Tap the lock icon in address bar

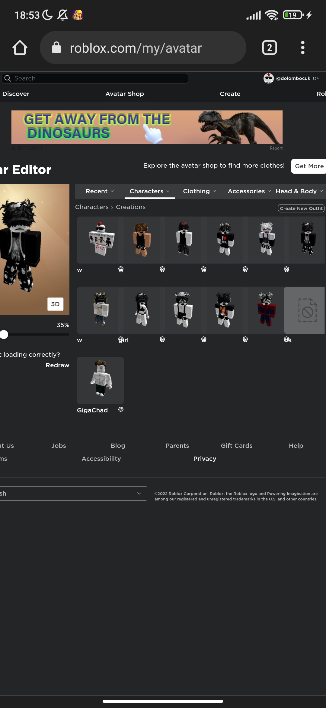pyautogui.click(x=56, y=48)
